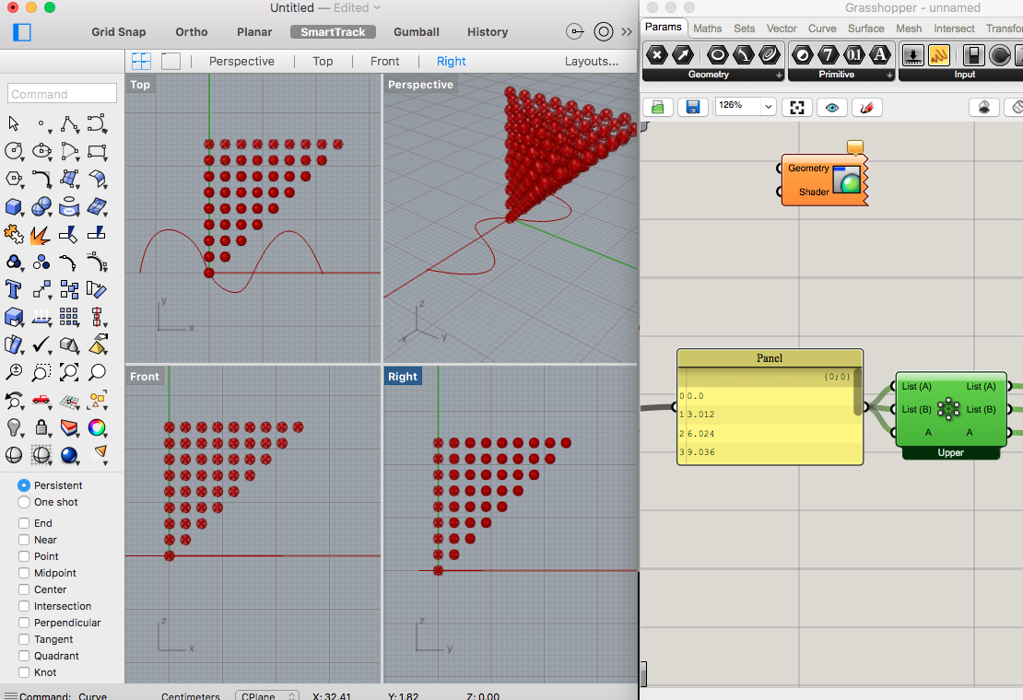Enable the Midpoint object snap
The width and height of the screenshot is (1023, 700).
coord(24,573)
